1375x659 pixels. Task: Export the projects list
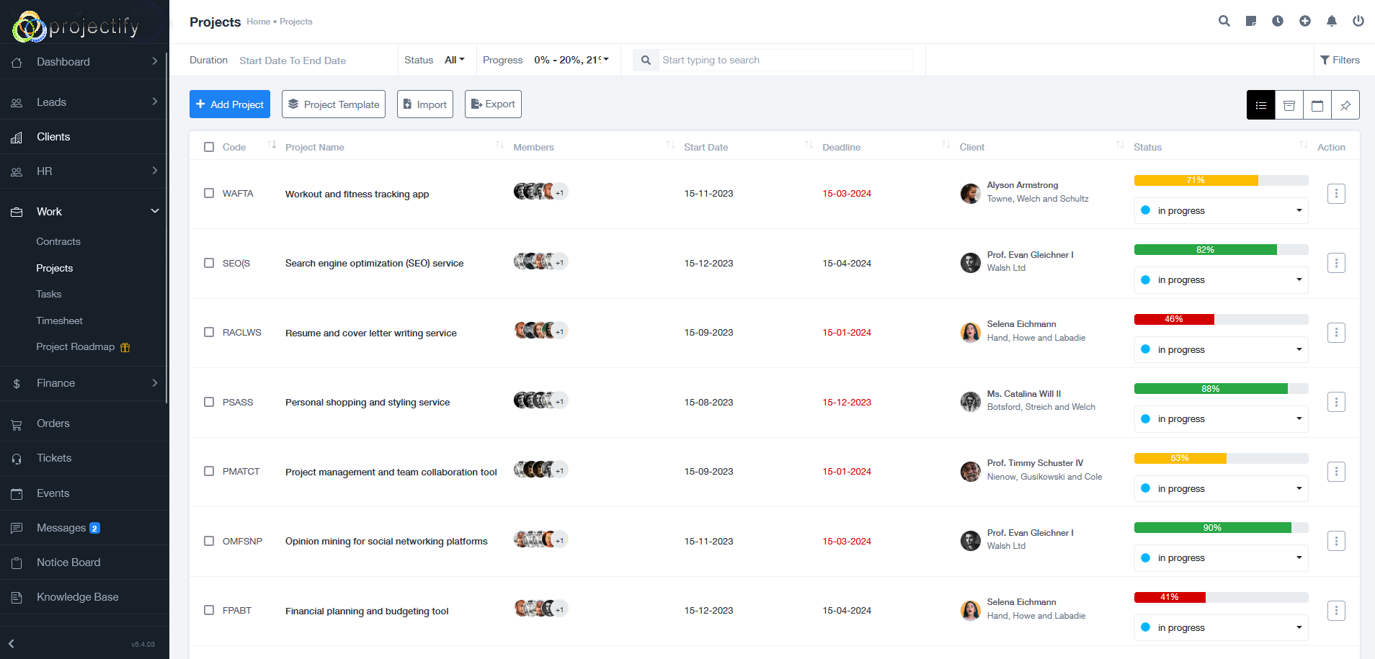pos(493,104)
